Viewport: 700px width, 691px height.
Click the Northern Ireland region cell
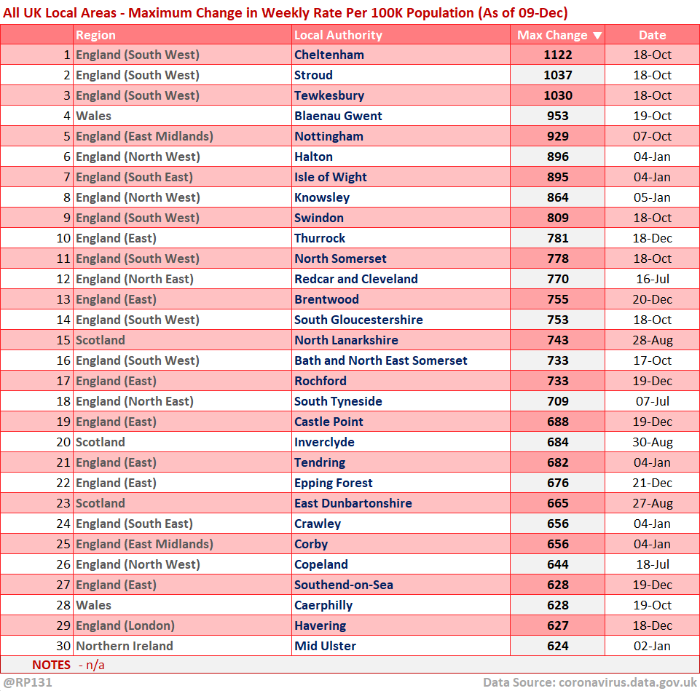click(182, 646)
